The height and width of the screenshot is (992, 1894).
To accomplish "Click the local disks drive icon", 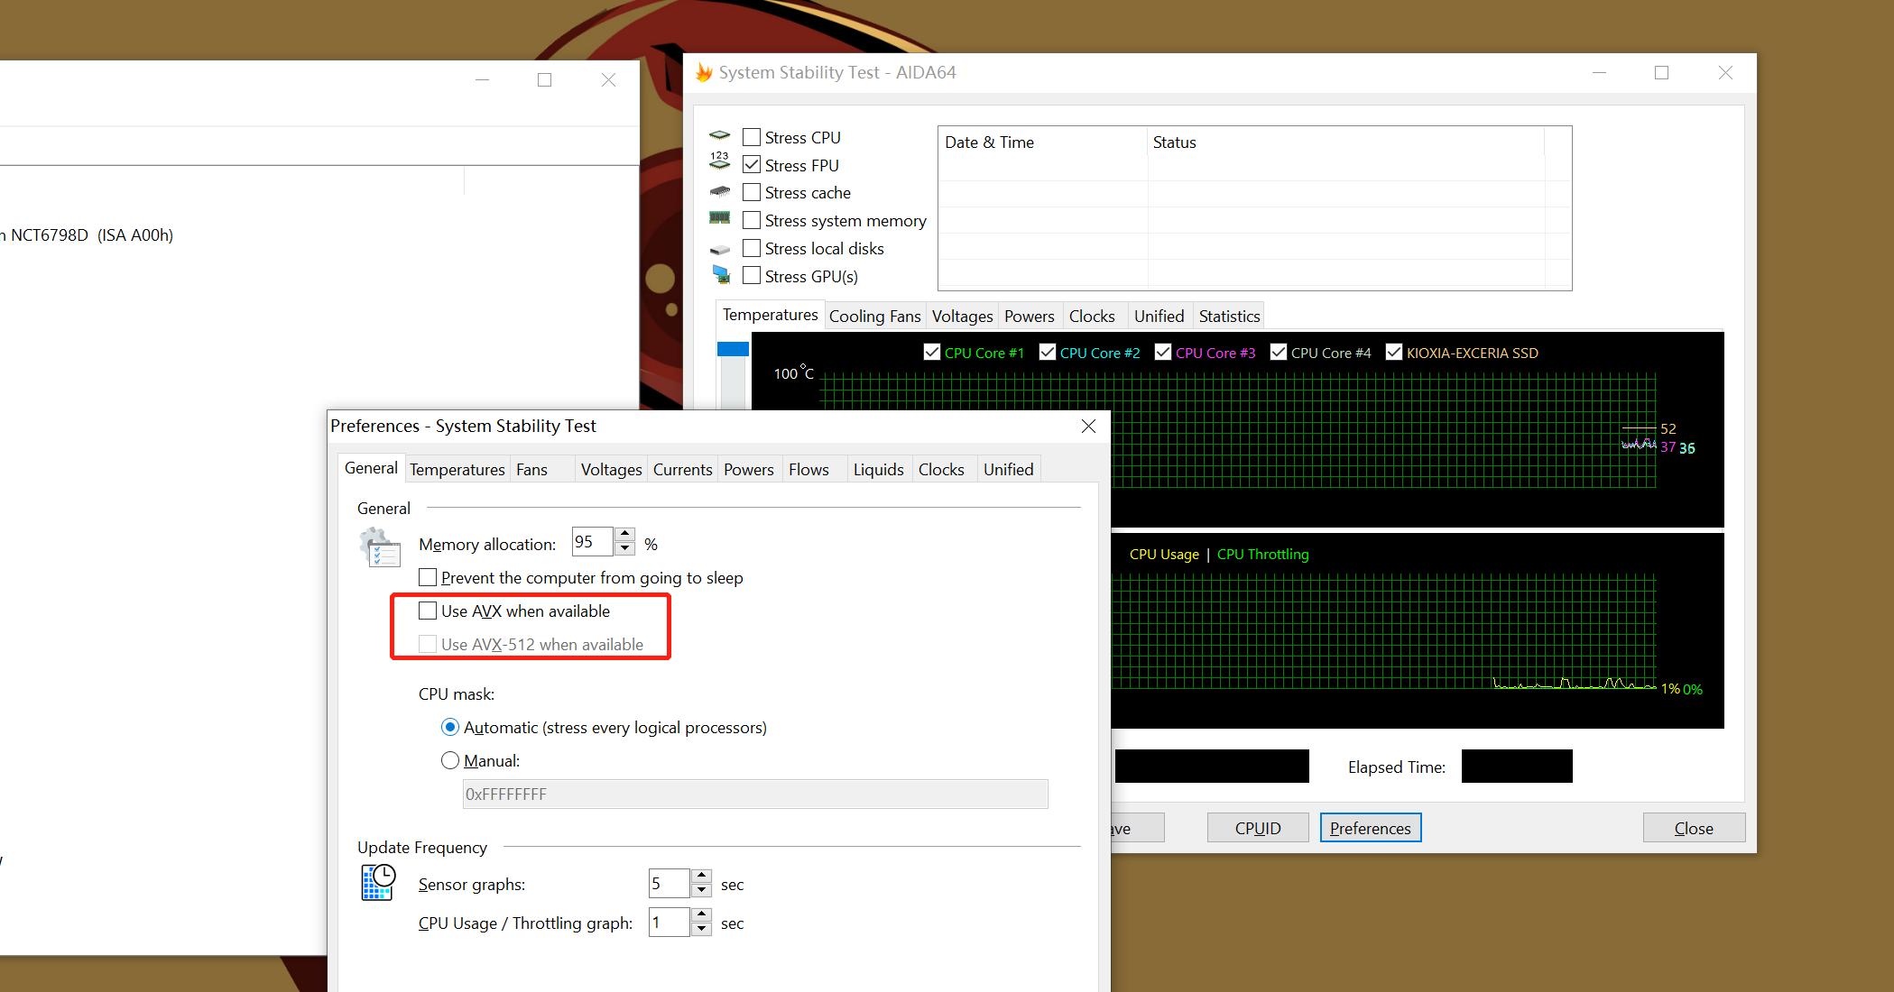I will 719,249.
